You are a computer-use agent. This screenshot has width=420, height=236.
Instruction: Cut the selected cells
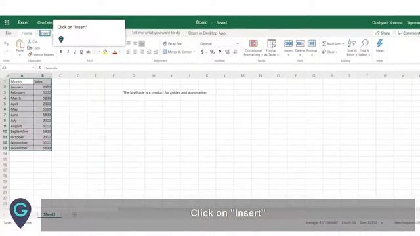pos(33,41)
